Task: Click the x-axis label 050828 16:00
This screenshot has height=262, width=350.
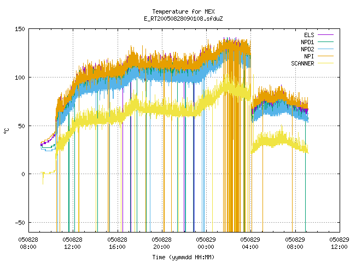Action: click(x=117, y=243)
